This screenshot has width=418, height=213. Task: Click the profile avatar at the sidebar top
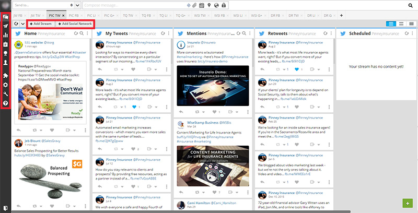coord(5,5)
